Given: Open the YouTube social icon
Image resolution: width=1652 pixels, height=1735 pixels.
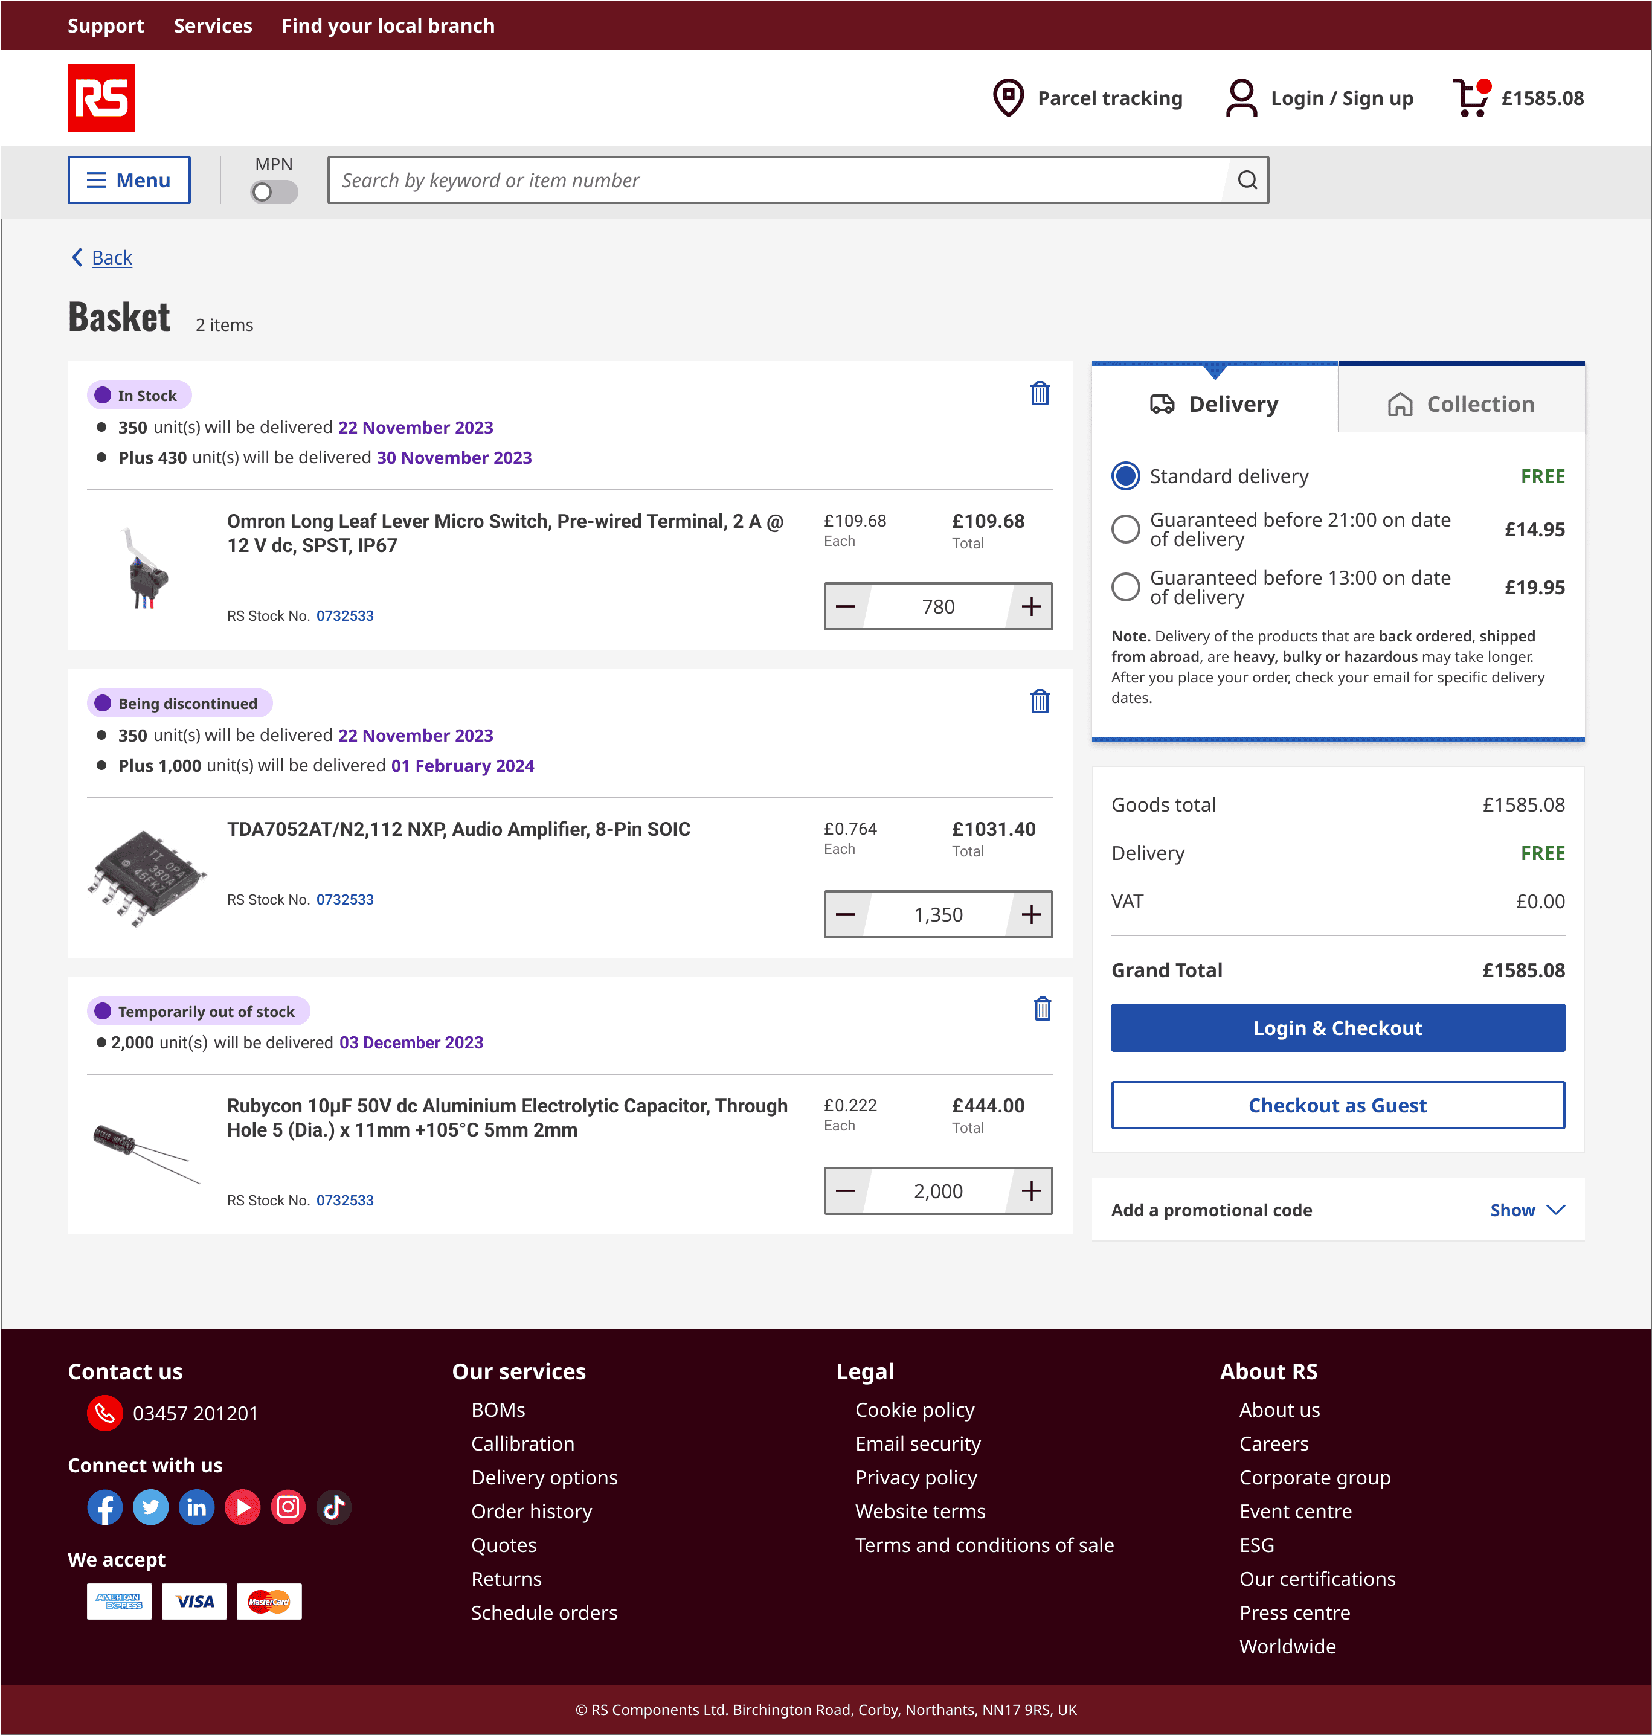Looking at the screenshot, I should pyautogui.click(x=242, y=1508).
